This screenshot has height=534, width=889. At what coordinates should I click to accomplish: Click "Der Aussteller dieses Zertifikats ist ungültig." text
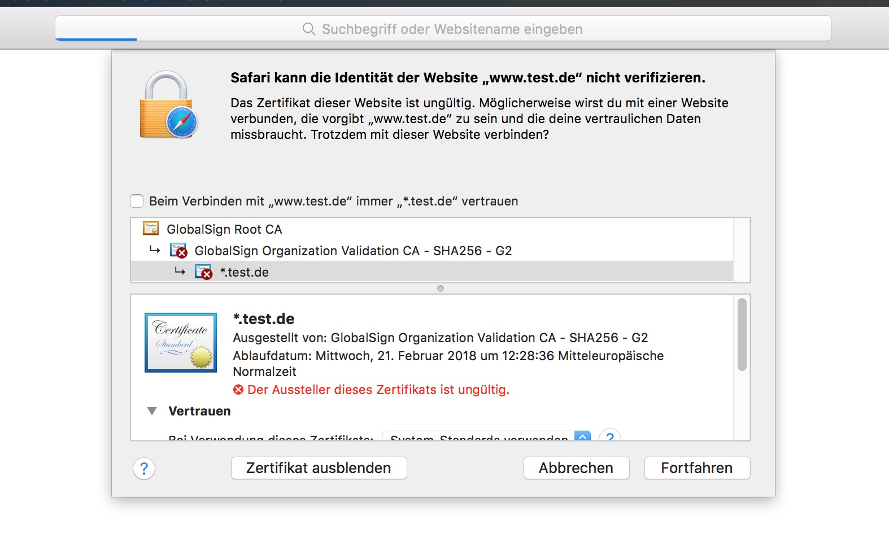(378, 389)
